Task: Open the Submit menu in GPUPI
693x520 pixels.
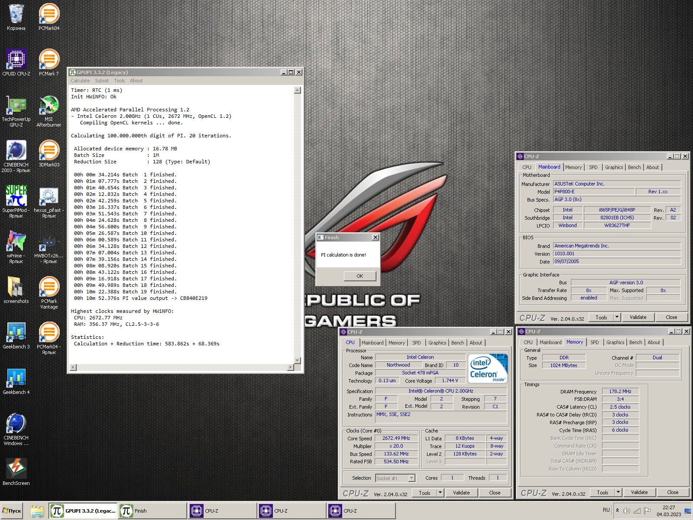Action: click(x=102, y=81)
